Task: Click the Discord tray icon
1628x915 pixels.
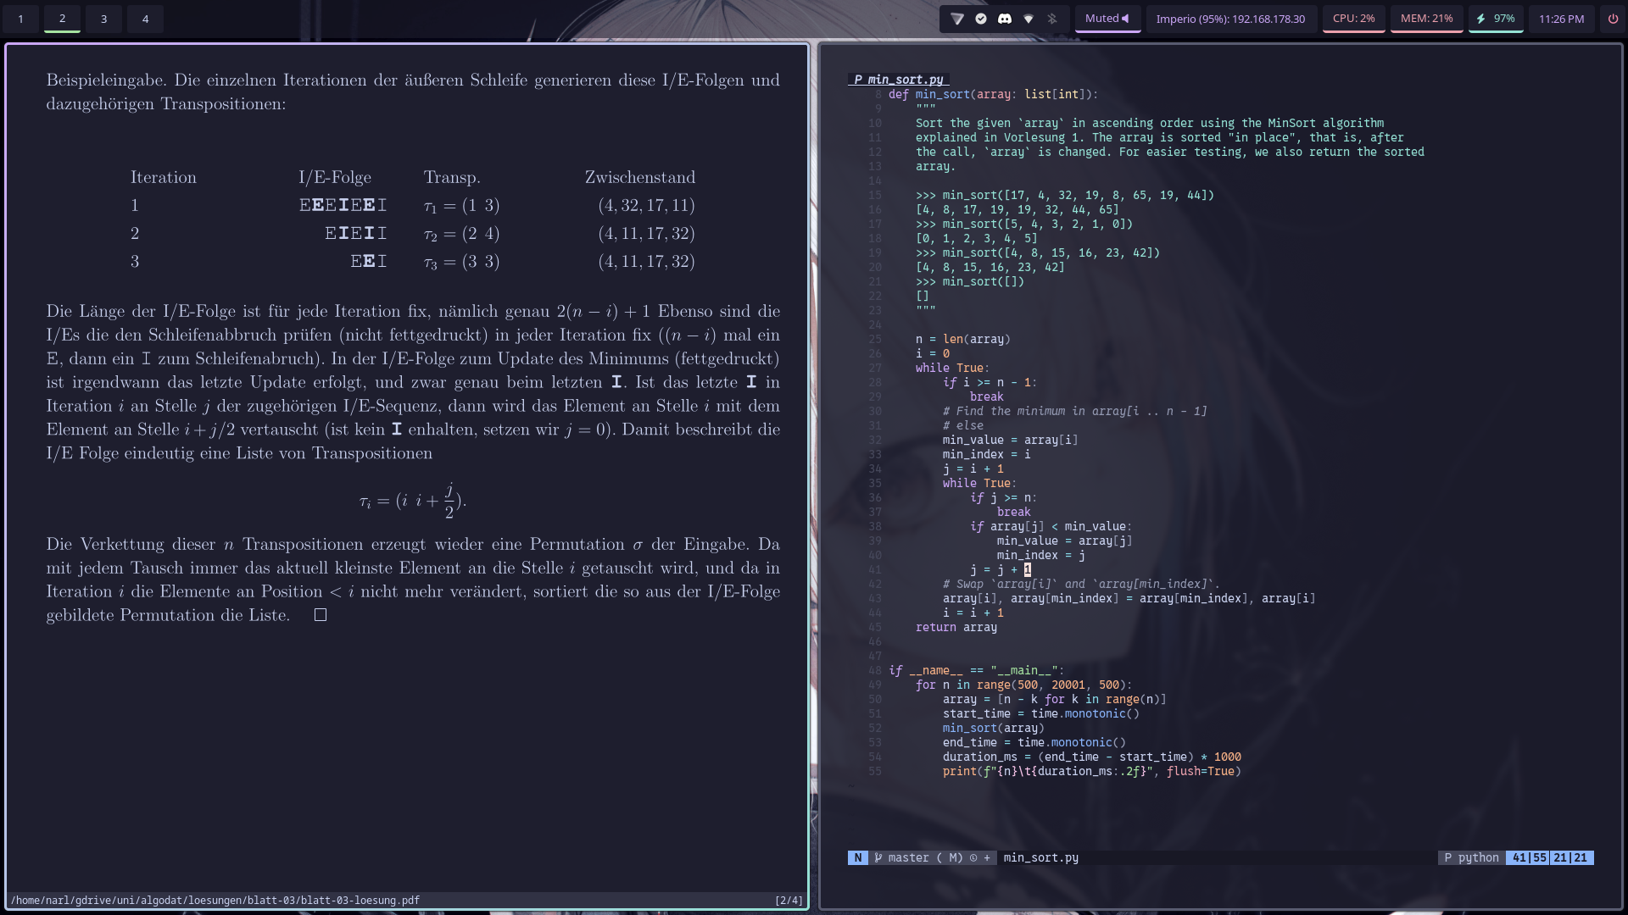Action: [x=1005, y=19]
